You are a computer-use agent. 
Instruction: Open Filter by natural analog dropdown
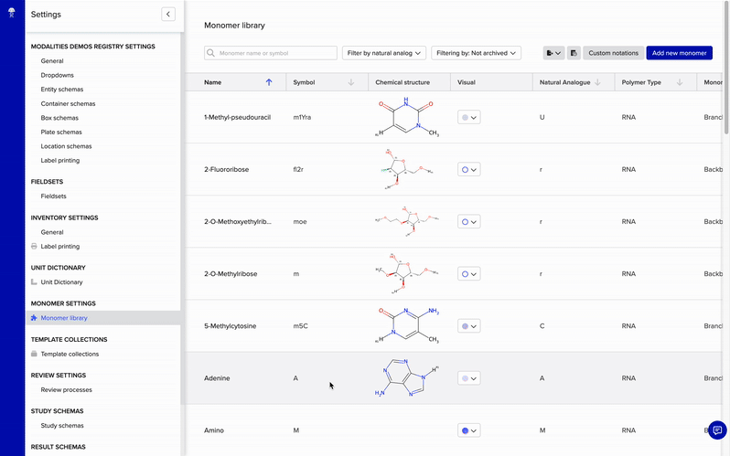coord(384,53)
